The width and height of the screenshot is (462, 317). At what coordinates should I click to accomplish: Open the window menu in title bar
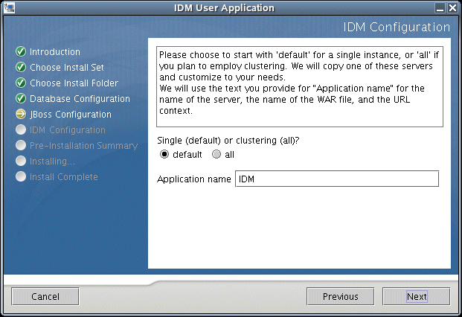point(8,8)
